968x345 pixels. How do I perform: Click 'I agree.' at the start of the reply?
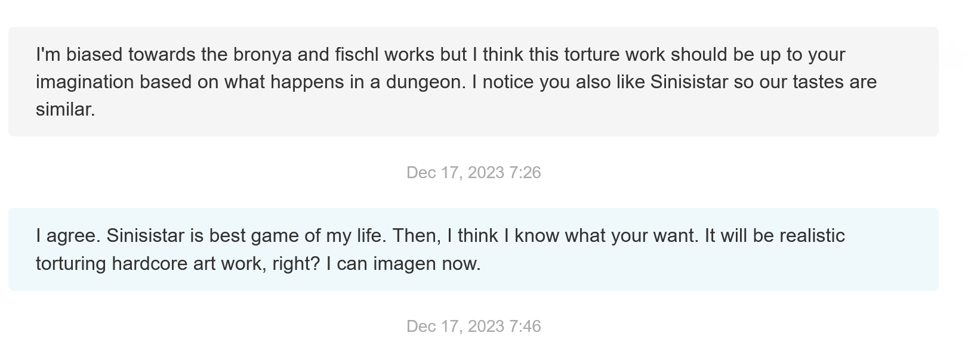point(69,236)
